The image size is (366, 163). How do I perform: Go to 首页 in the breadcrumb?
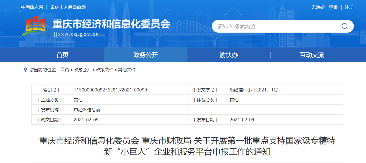(65, 70)
